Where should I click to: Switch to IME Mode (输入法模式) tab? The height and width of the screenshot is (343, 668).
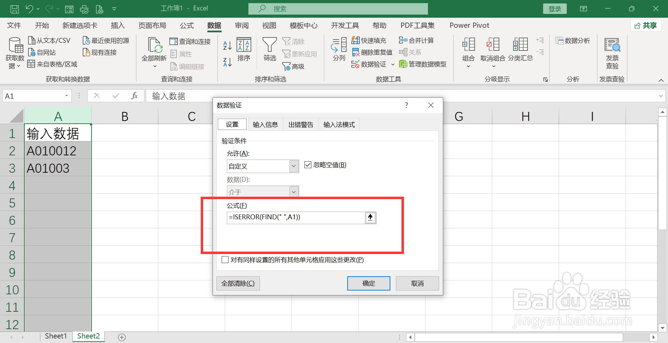pyautogui.click(x=339, y=124)
